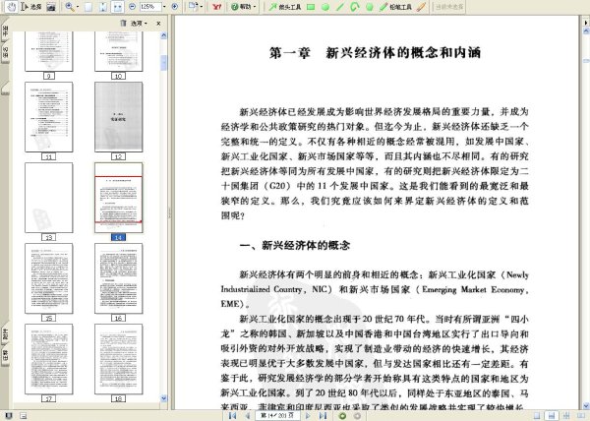Open page 9 thumbnail
Image resolution: width=590 pixels, height=421 pixels.
tap(49, 51)
